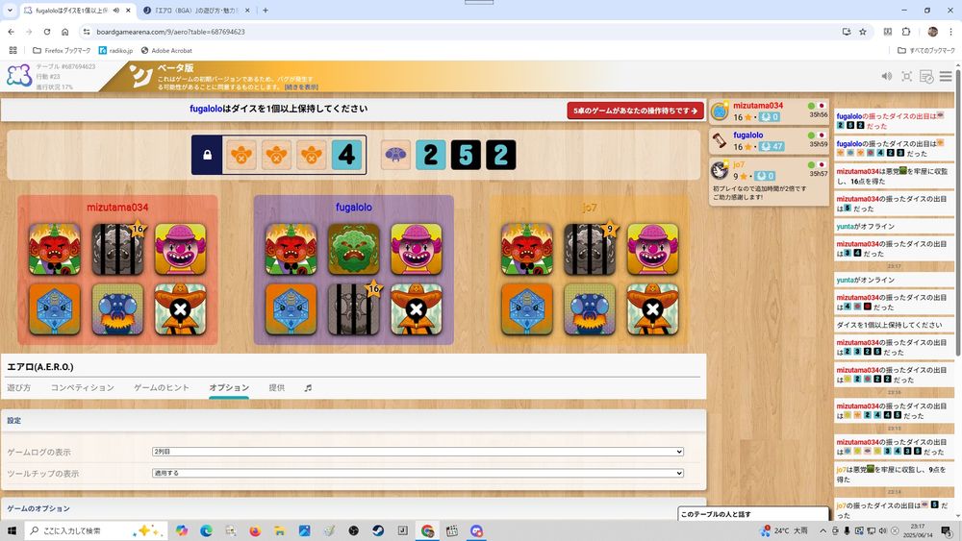Screen dimensions: 962x541
Task: Switch to the コンペティション tab
Action: (x=82, y=388)
